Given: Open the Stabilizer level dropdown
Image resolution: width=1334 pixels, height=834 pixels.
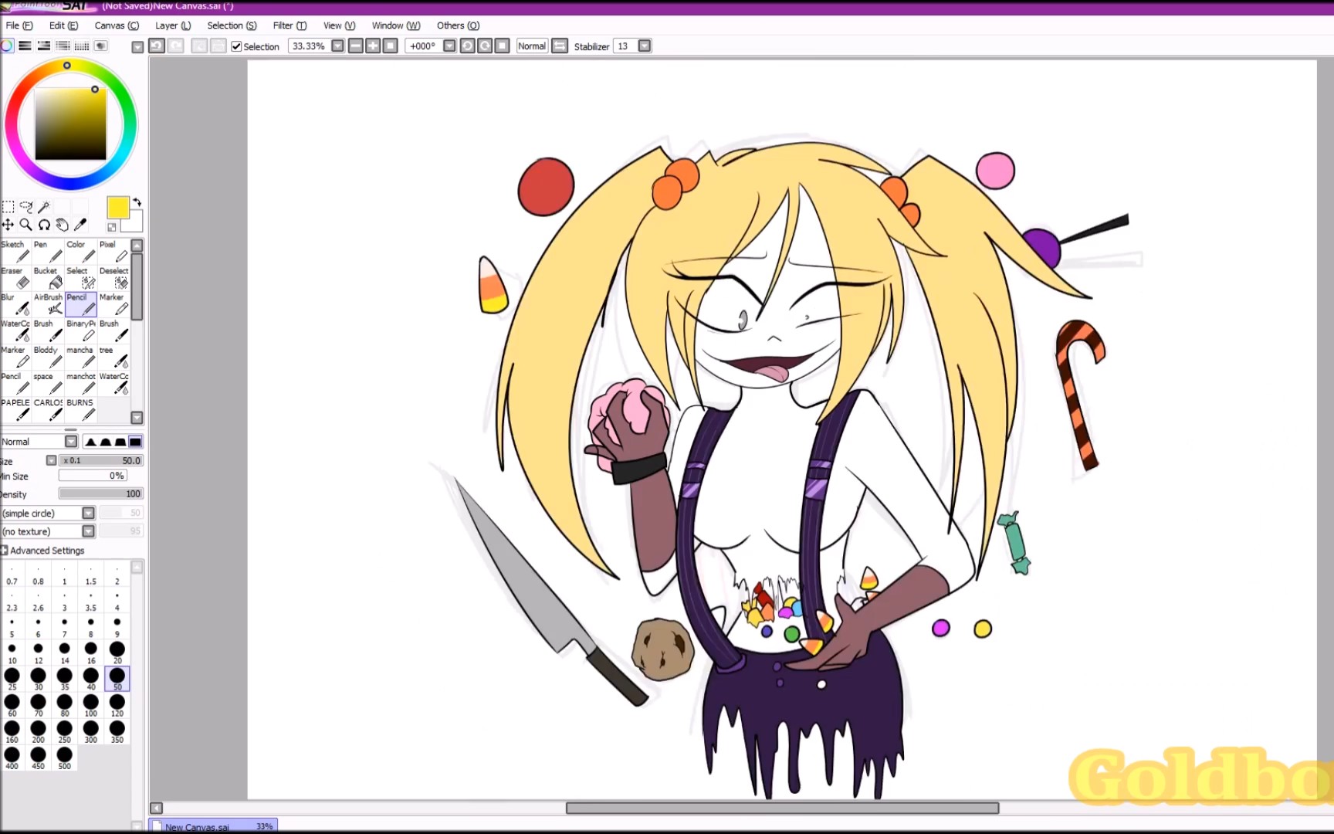Looking at the screenshot, I should pyautogui.click(x=645, y=46).
